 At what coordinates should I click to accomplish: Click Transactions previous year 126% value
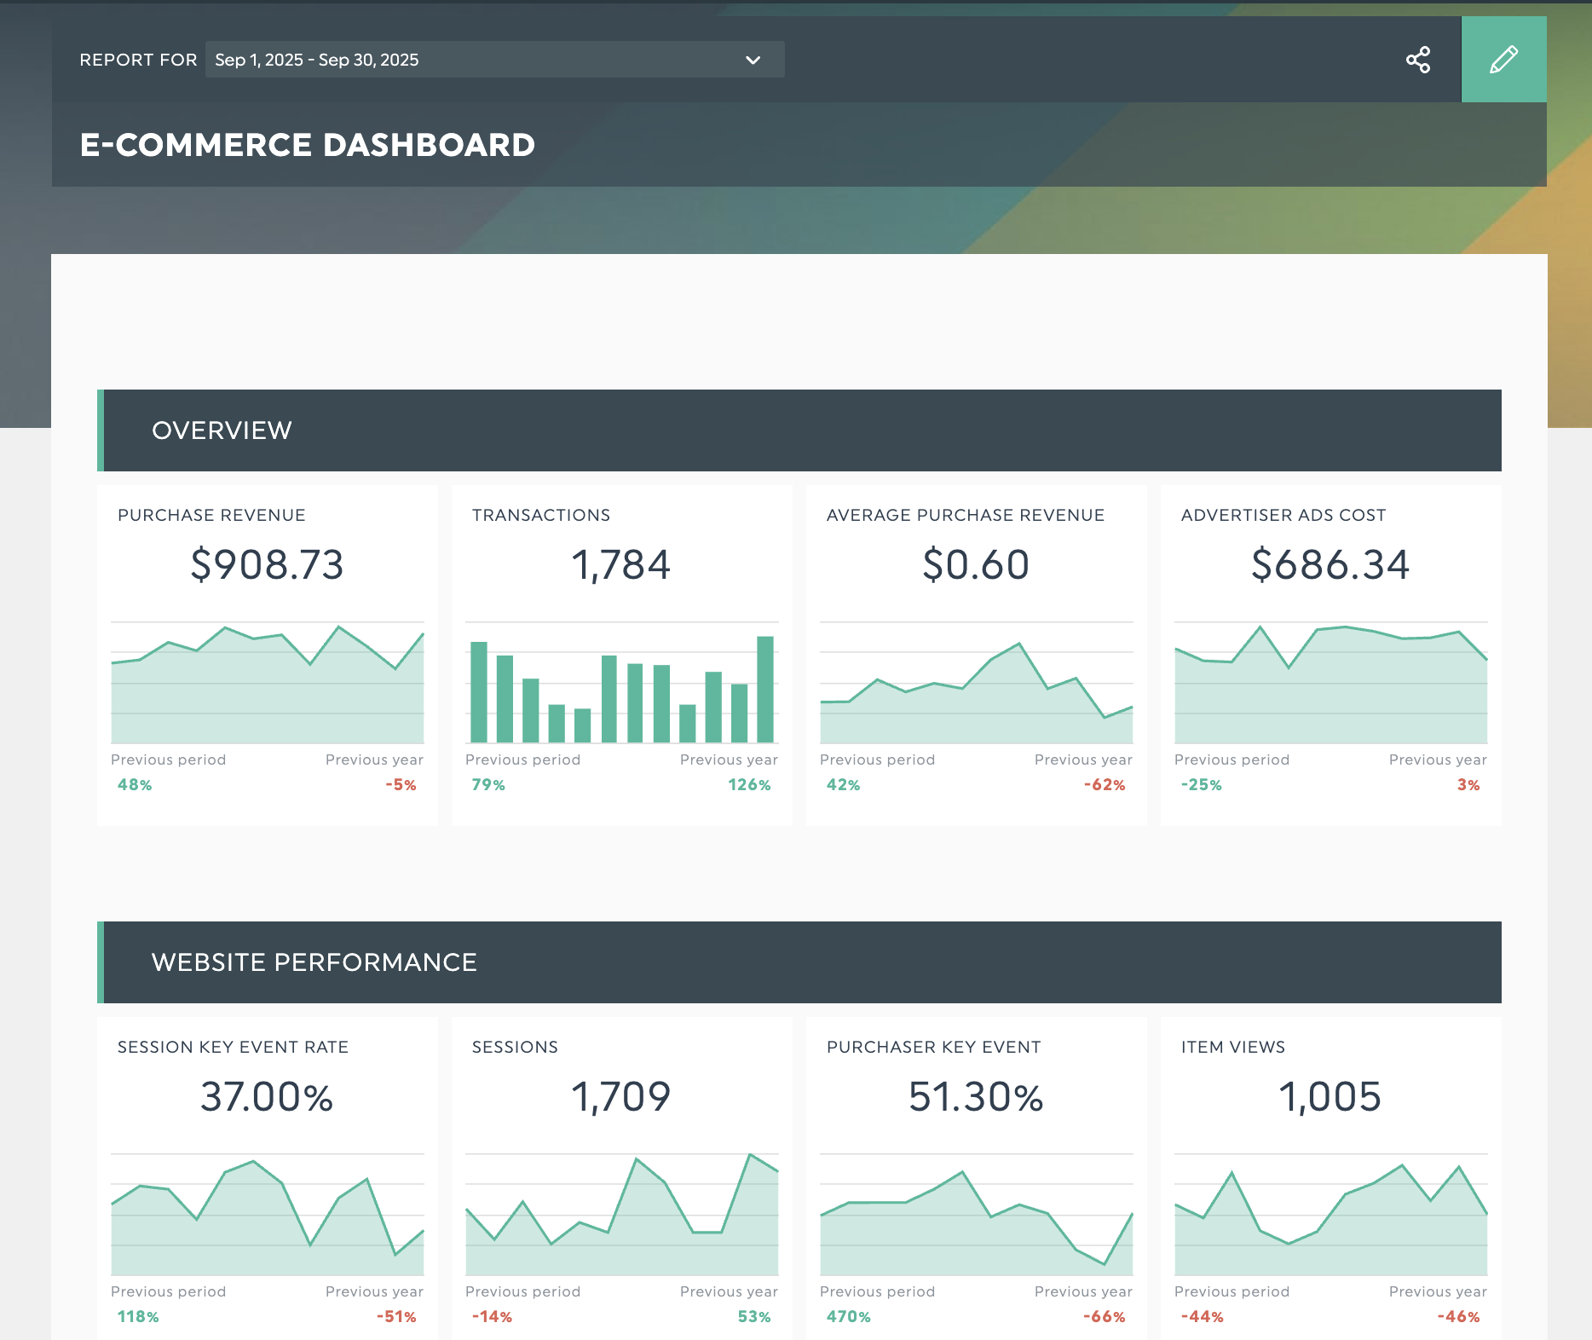pos(748,785)
